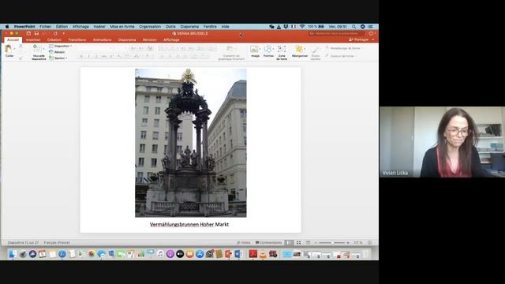Open Podcasts from the Dock

(170, 254)
